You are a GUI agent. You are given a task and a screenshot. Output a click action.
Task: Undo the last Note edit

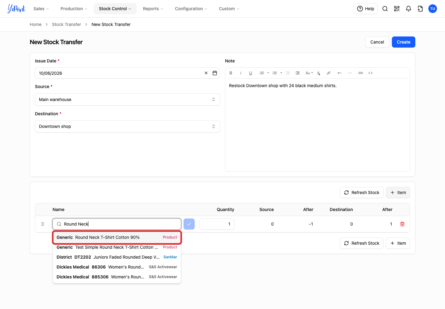340,73
